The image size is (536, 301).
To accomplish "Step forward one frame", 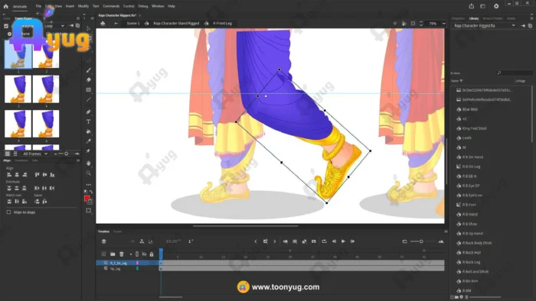I will (x=352, y=241).
